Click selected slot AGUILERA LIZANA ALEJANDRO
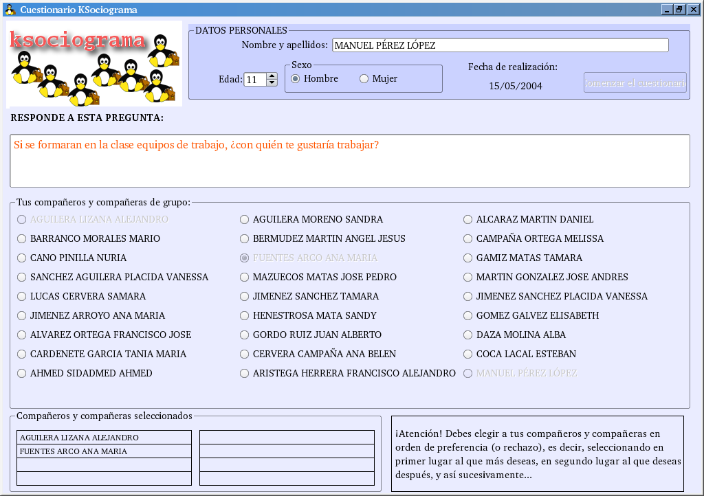Image resolution: width=704 pixels, height=496 pixels. 104,437
